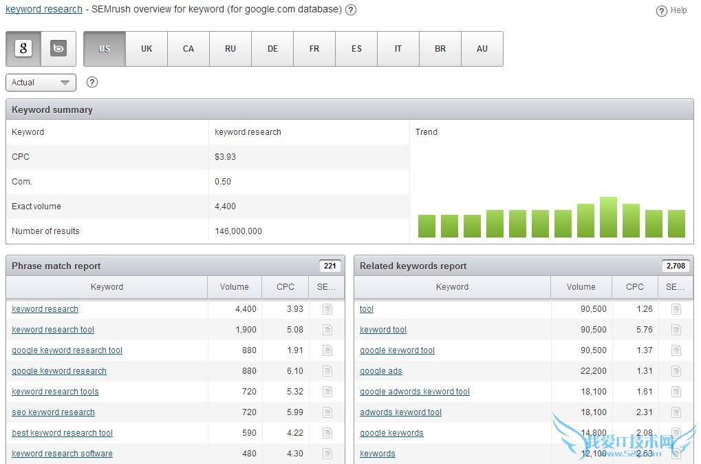701x464 pixels.
Task: Switch to the Bing search engine icon
Action: click(58, 49)
